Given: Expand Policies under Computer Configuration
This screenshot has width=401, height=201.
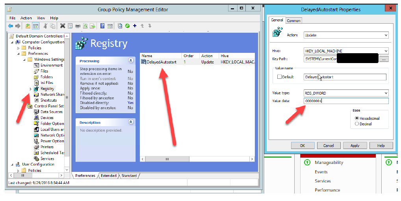Looking at the screenshot, I should 18,48.
